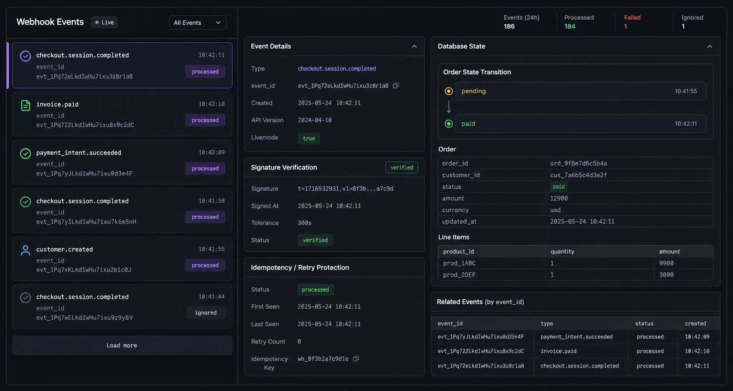
Task: Click the Load more button
Action: [122, 345]
